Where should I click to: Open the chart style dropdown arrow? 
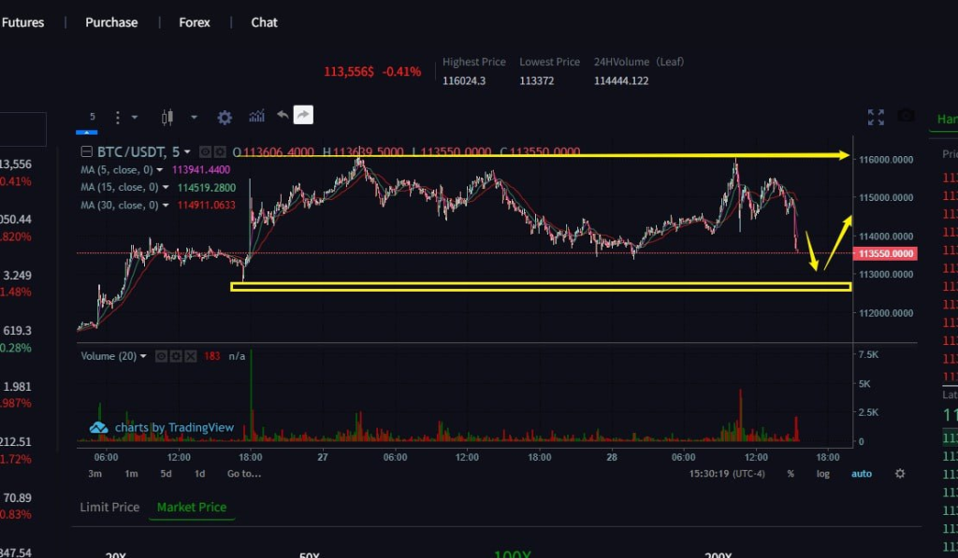[194, 118]
